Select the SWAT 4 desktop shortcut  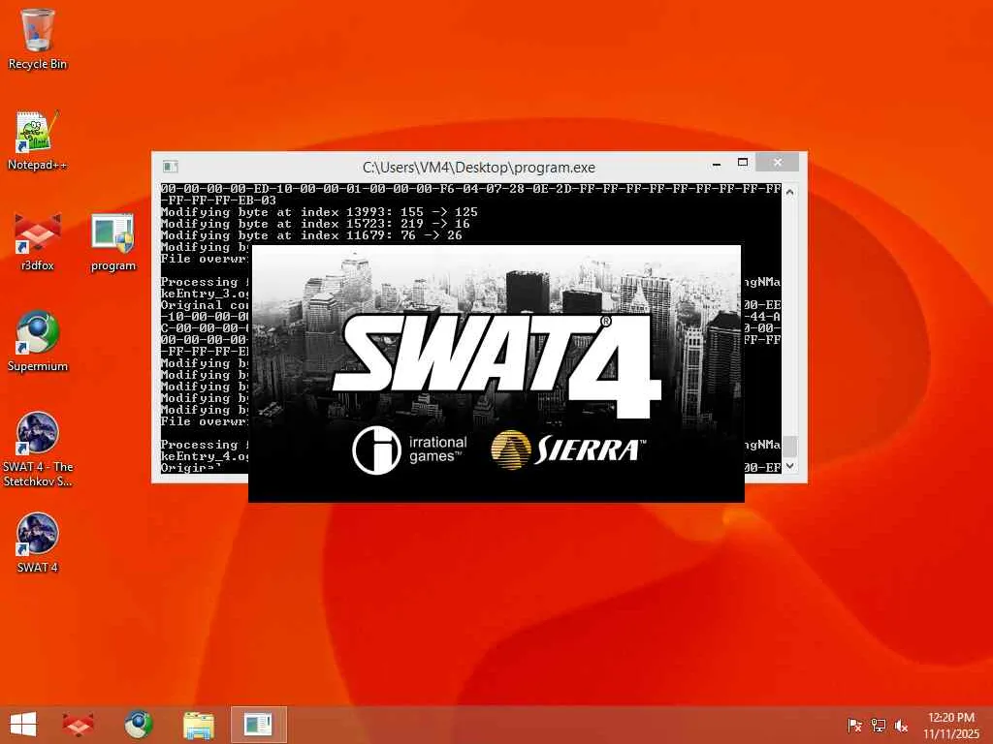(38, 542)
